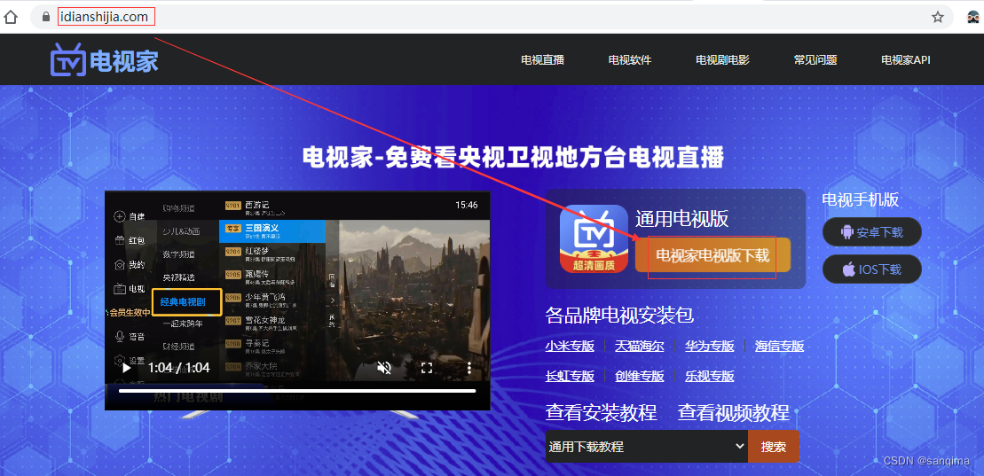Enter fullscreen on the video player
This screenshot has width=984, height=476.
click(x=427, y=368)
